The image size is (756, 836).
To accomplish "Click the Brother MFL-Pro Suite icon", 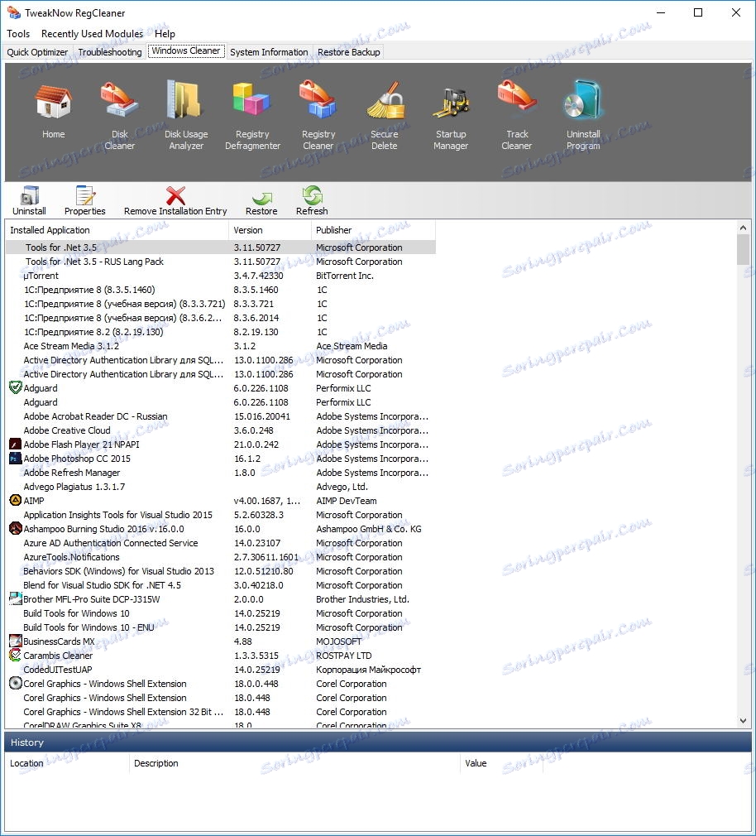I will pyautogui.click(x=16, y=598).
